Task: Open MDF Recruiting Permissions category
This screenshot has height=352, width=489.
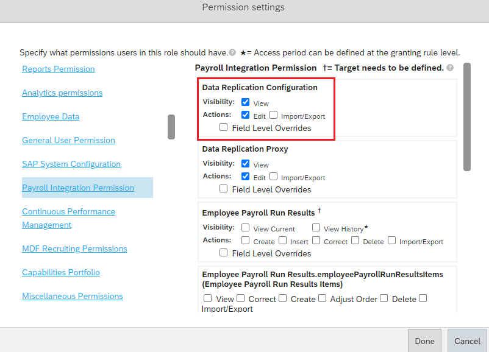Action: tap(74, 248)
